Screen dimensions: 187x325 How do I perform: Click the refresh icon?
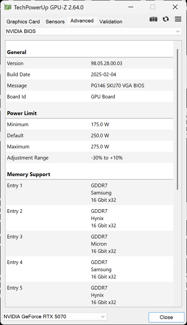point(166,19)
